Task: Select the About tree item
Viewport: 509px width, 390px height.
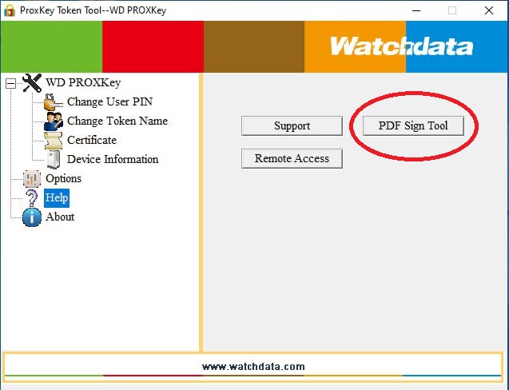Action: [60, 217]
